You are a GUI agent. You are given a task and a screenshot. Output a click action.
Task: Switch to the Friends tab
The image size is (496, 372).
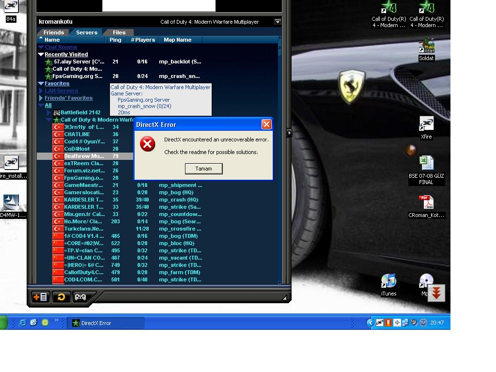(x=54, y=32)
